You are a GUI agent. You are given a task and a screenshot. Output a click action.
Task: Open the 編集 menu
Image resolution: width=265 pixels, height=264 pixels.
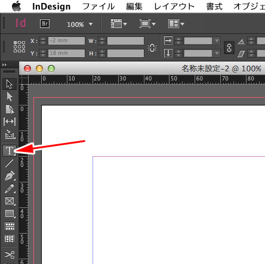pyautogui.click(x=134, y=7)
